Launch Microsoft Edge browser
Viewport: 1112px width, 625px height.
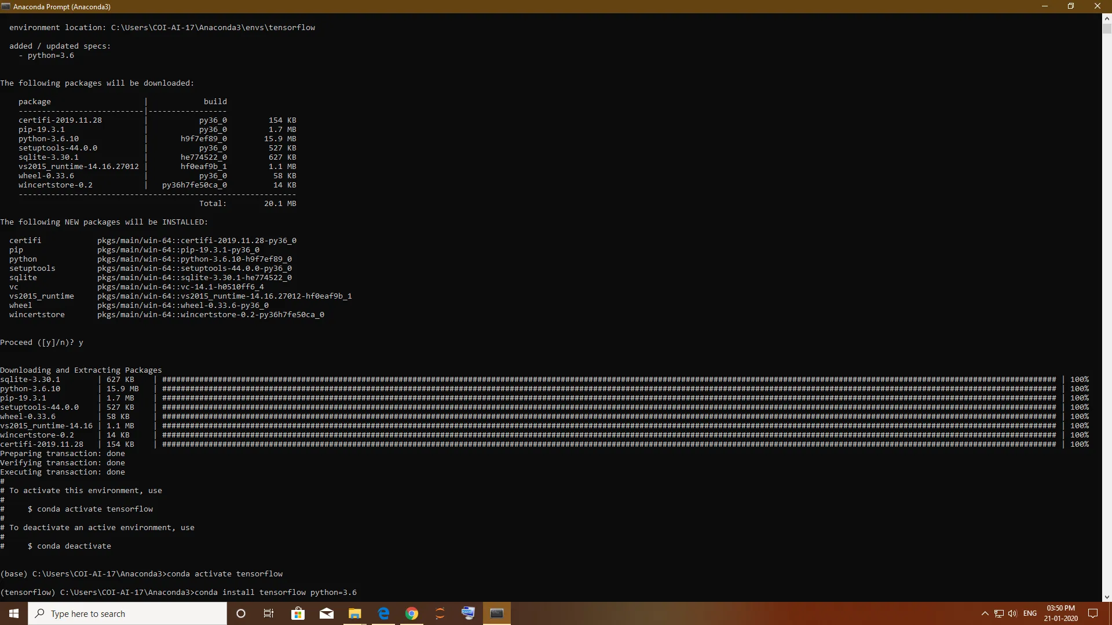(x=383, y=613)
